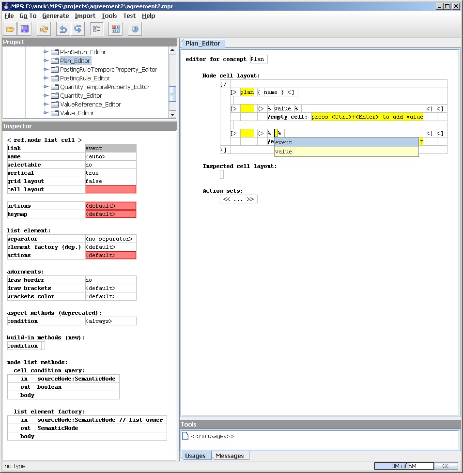Expand the Value_Editor tree node
Image resolution: width=463 pixels, height=473 pixels.
(x=46, y=113)
